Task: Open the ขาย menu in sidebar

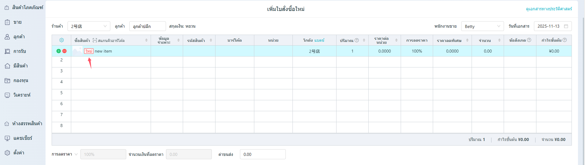Action: pos(17,22)
